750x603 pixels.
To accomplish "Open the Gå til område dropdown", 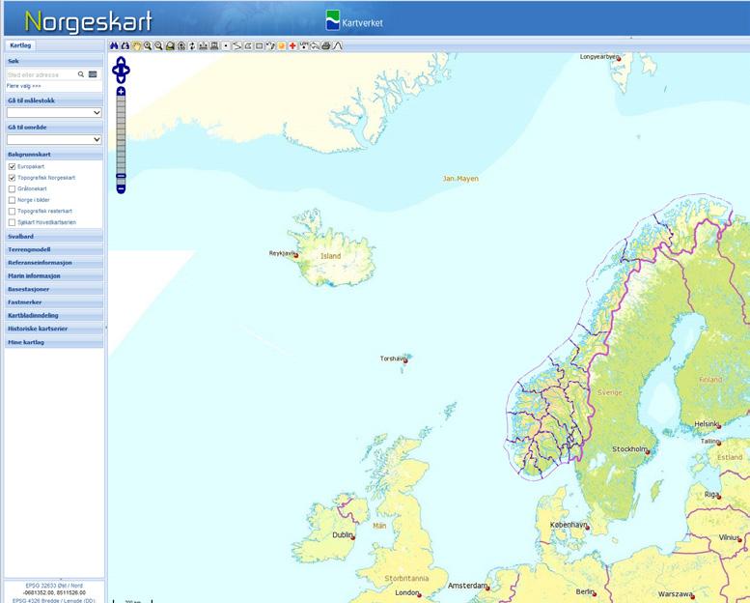I will 54,139.
